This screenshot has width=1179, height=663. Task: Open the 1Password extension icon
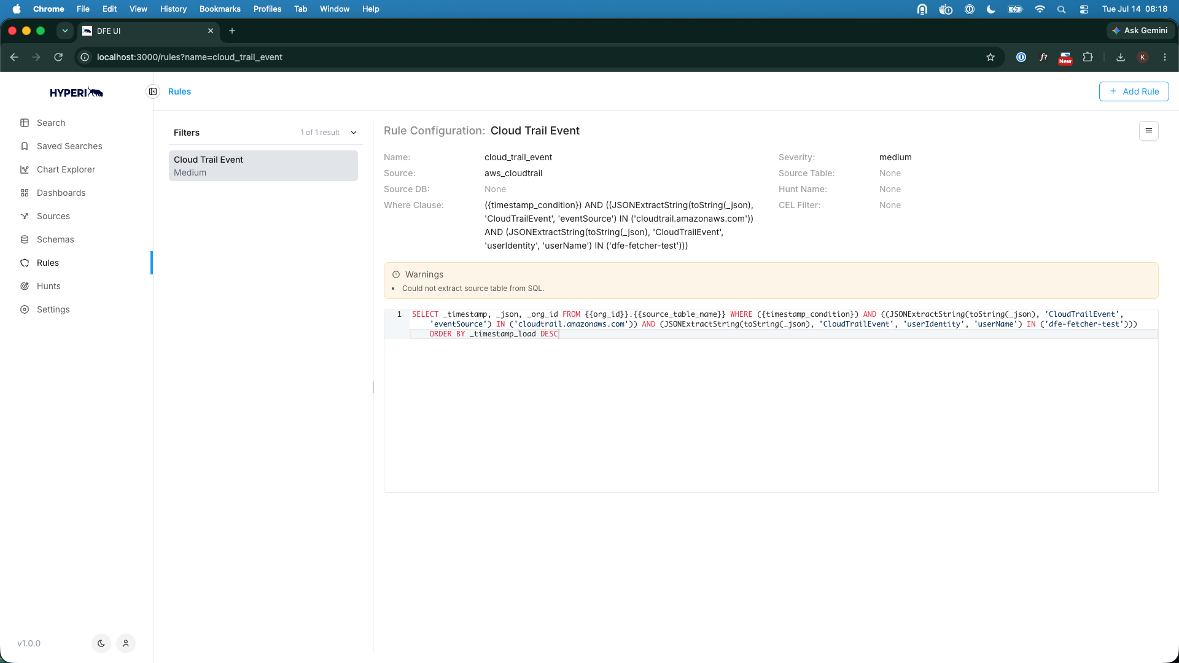click(1021, 57)
